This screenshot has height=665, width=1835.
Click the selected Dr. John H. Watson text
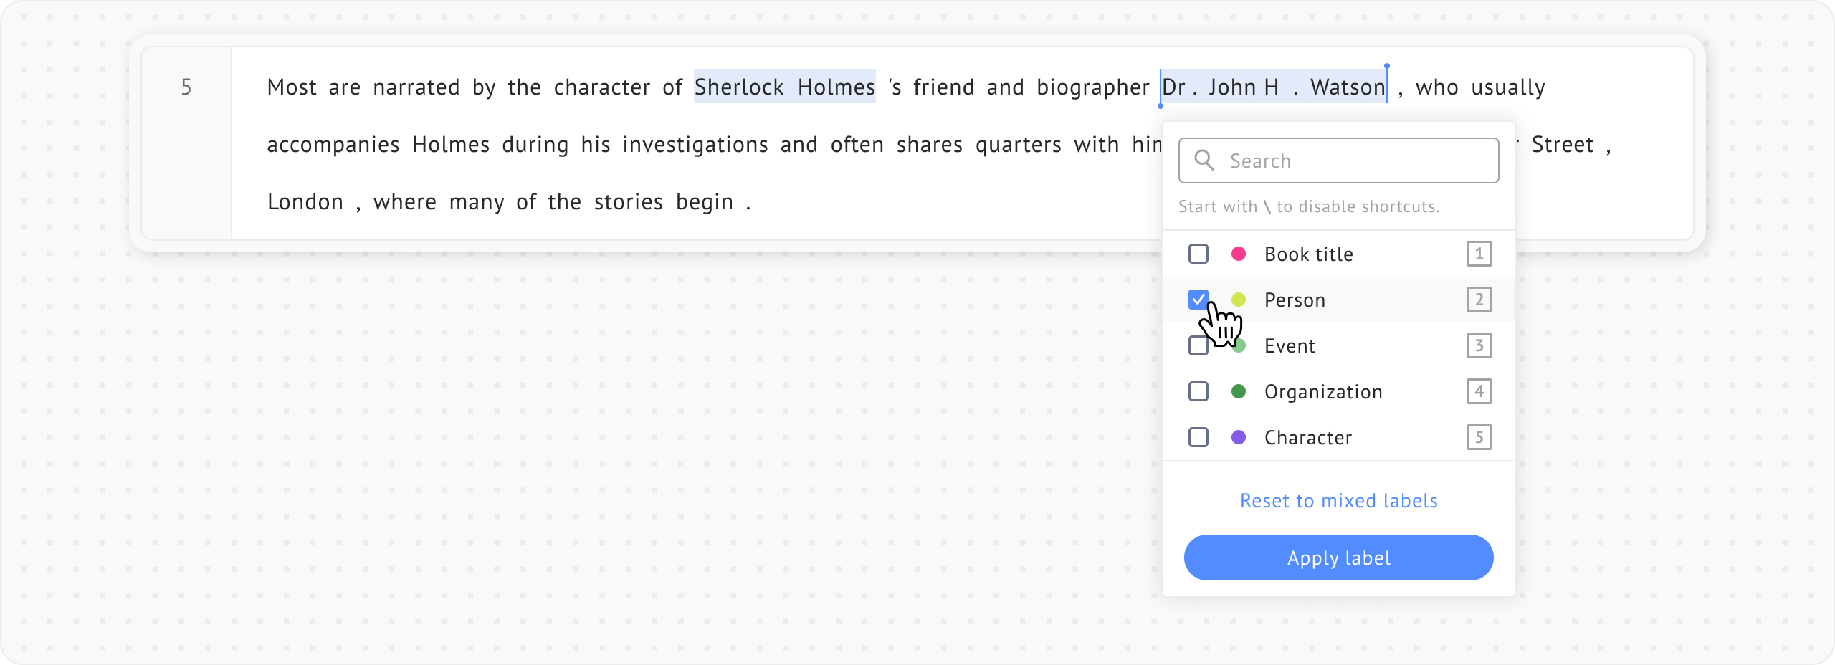(1273, 87)
